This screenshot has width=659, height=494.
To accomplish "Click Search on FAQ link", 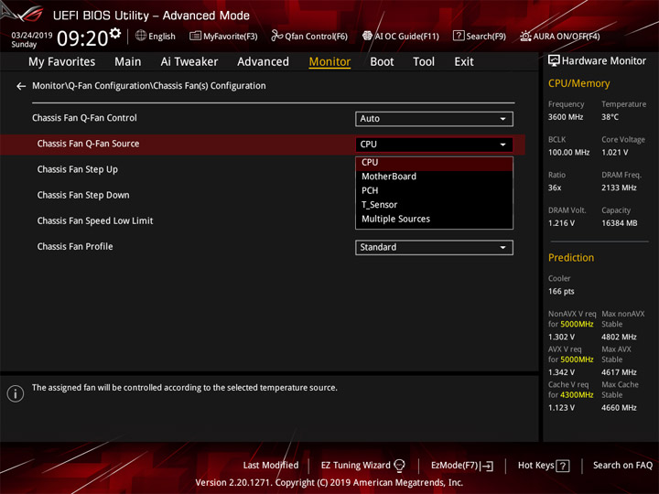I will coord(622,466).
